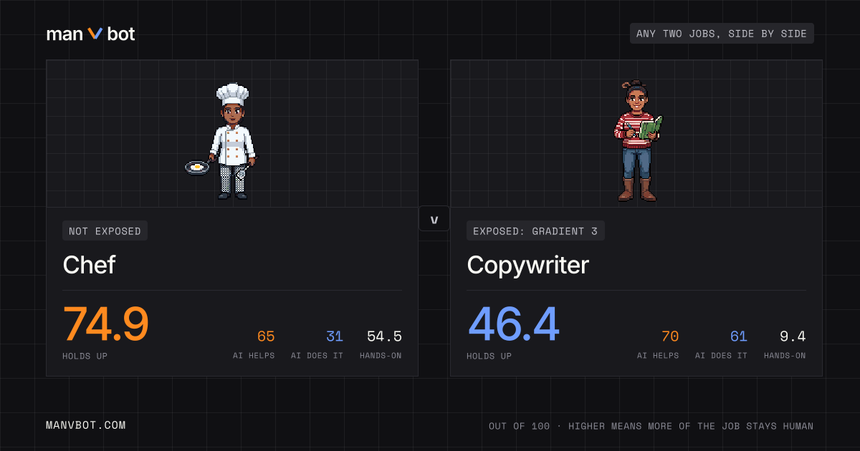Click Chef's 'AI HELPS' value 65
860x451 pixels.
(x=266, y=336)
